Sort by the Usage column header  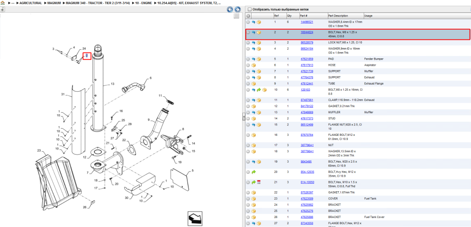[368, 16]
